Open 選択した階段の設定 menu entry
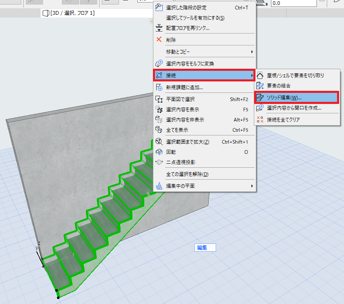This screenshot has width=344, height=304. point(205,8)
